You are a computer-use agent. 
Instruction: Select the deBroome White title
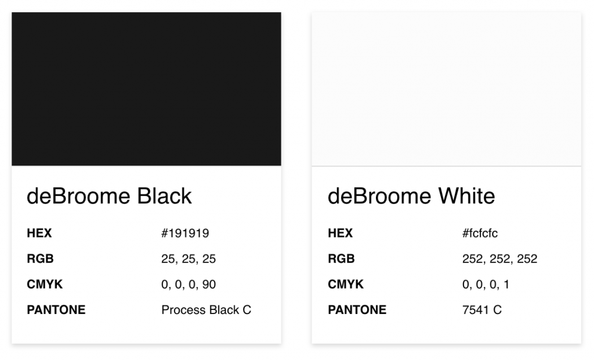coord(411,196)
